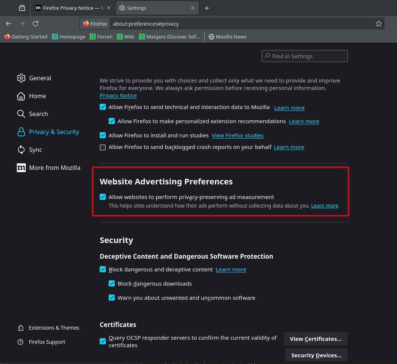Uncheck privacy-preserving ad measurement checkbox
Viewport: 397px width, 364px height.
click(x=103, y=197)
